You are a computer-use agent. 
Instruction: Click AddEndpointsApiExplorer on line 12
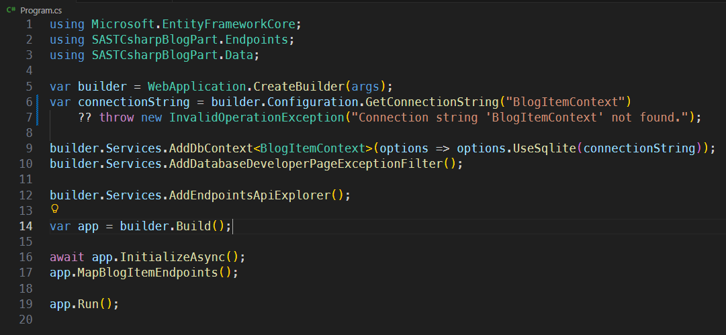[250, 195]
